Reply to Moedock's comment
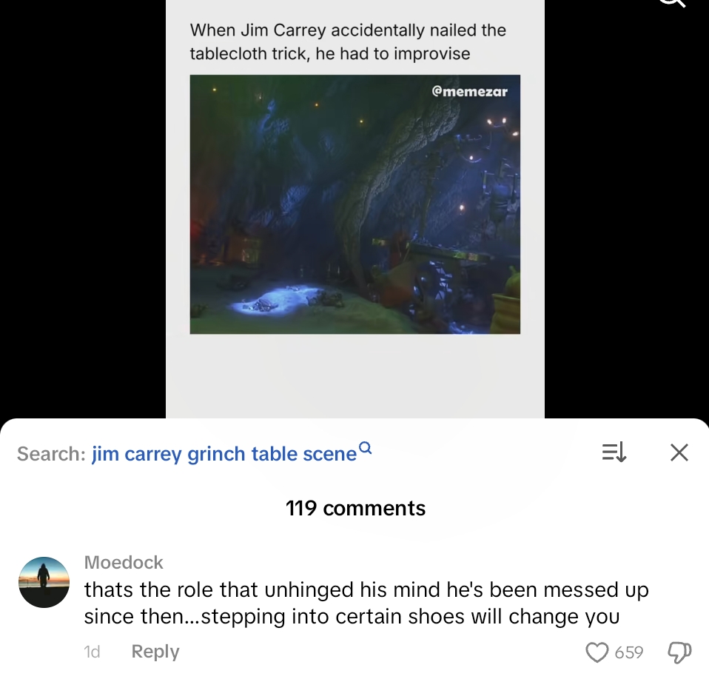Image resolution: width=709 pixels, height=682 pixels. [155, 652]
